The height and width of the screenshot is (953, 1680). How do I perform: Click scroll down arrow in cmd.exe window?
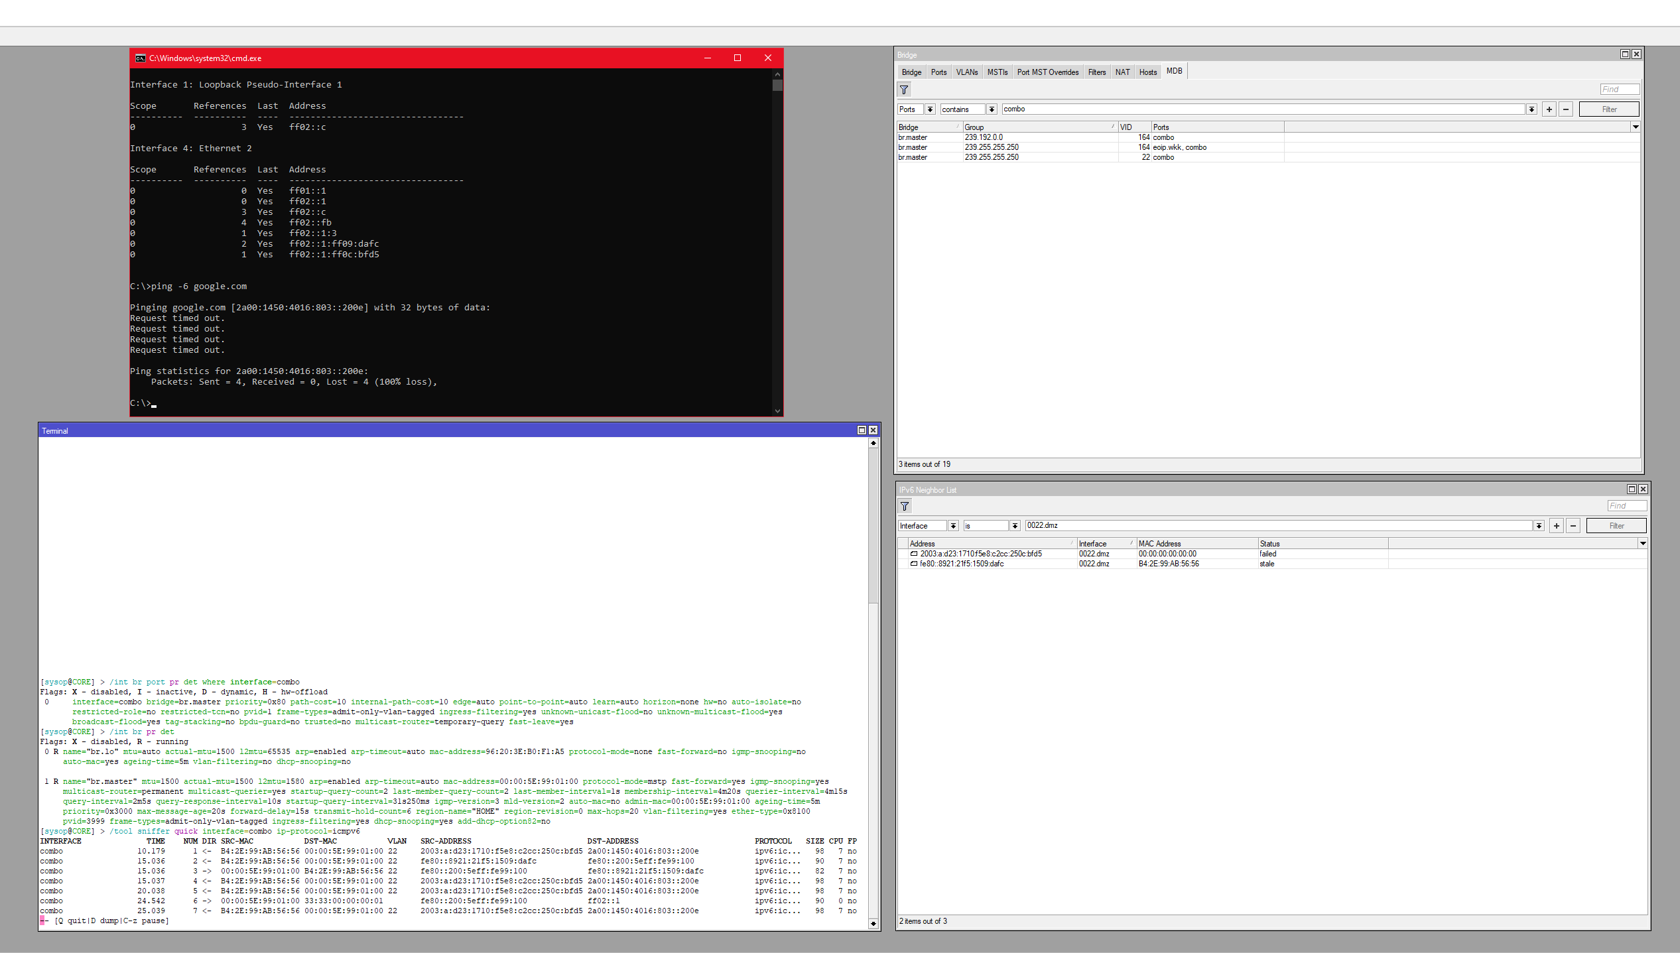tap(777, 411)
